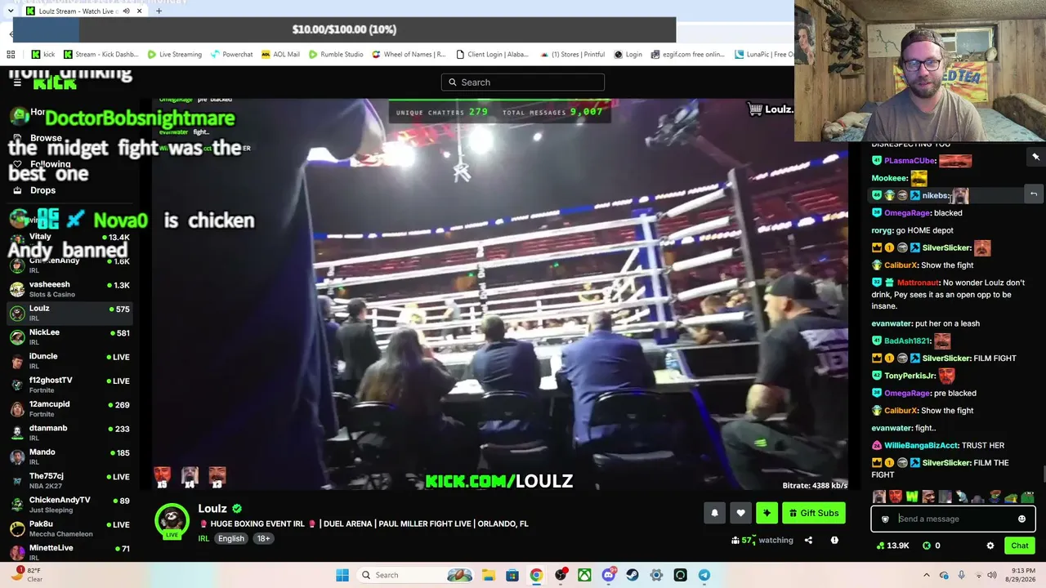Click the SilverSlicker username in FILM FIGHT message
Viewport: 1046px width, 588px height.
pos(945,359)
